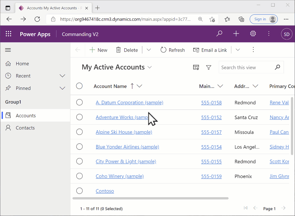Image resolution: width=295 pixels, height=216 pixels.
Task: Open Contacts in site map
Action: point(35,128)
